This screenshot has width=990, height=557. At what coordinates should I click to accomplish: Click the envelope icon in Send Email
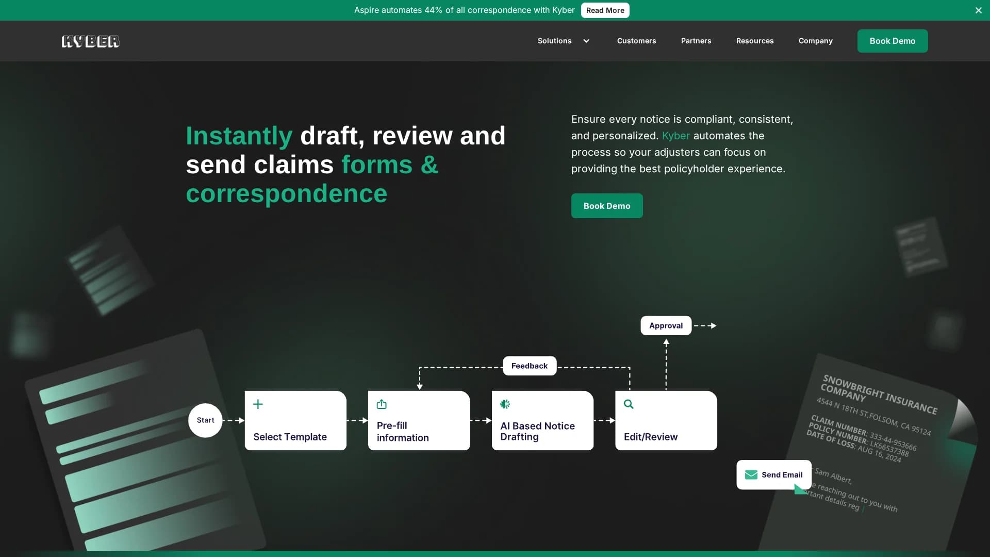point(751,475)
